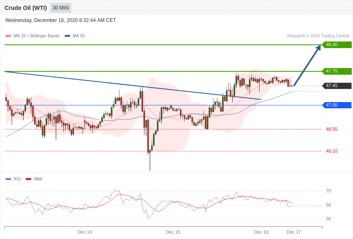
Task: Click the red 9MA legend swatch
Action: click(x=28, y=179)
